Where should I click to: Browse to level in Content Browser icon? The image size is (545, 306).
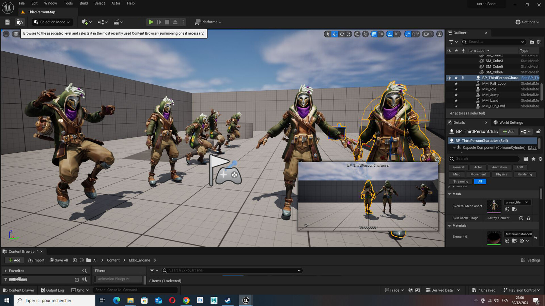[20, 22]
